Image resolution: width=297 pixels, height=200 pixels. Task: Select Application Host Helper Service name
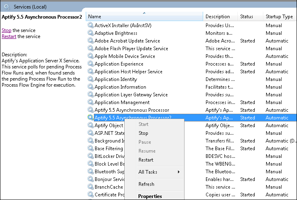(x=128, y=72)
